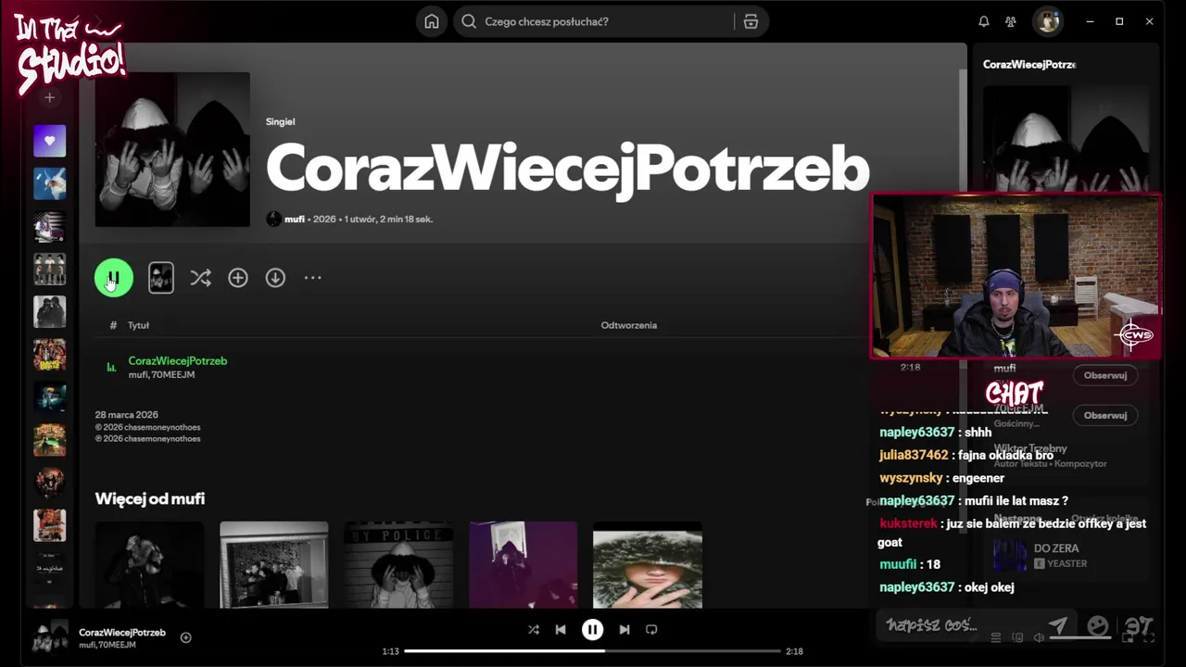Click 'CorazWiecejPotrzeb' title in right panel
The width and height of the screenshot is (1186, 667).
click(x=1029, y=64)
